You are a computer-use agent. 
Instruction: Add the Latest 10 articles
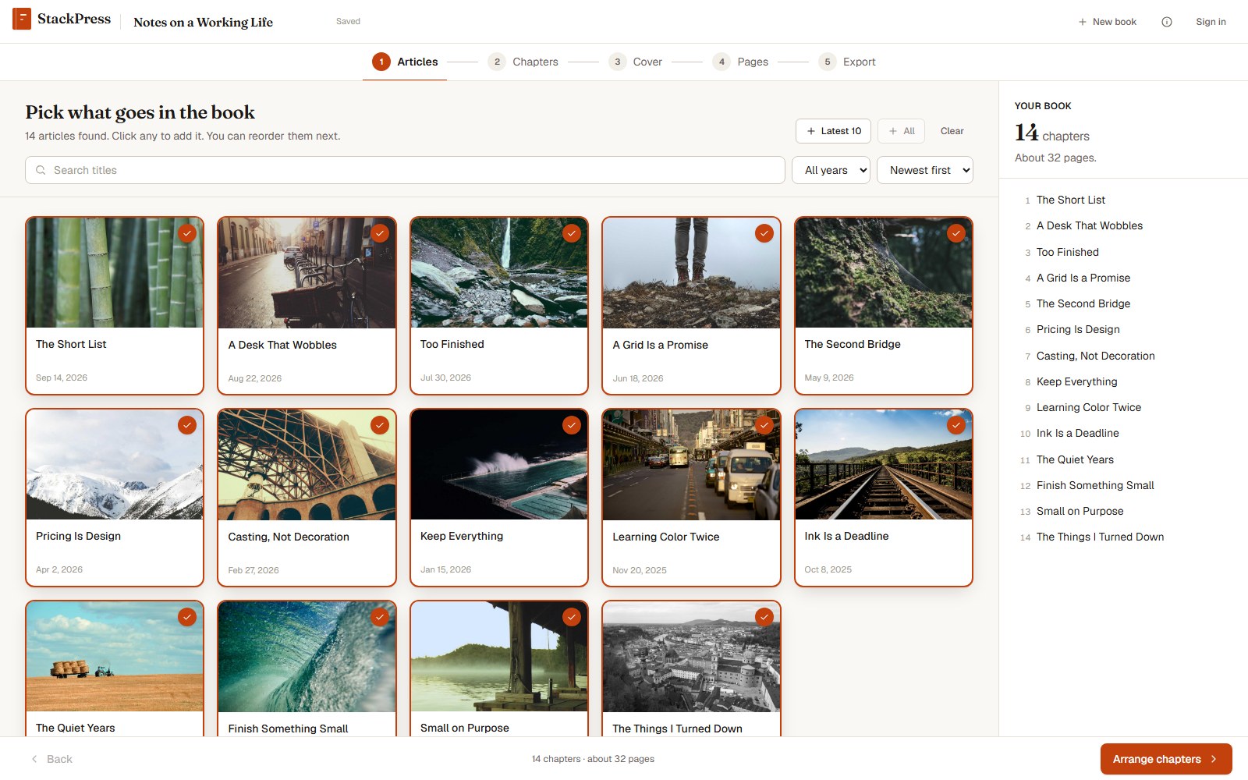[833, 131]
